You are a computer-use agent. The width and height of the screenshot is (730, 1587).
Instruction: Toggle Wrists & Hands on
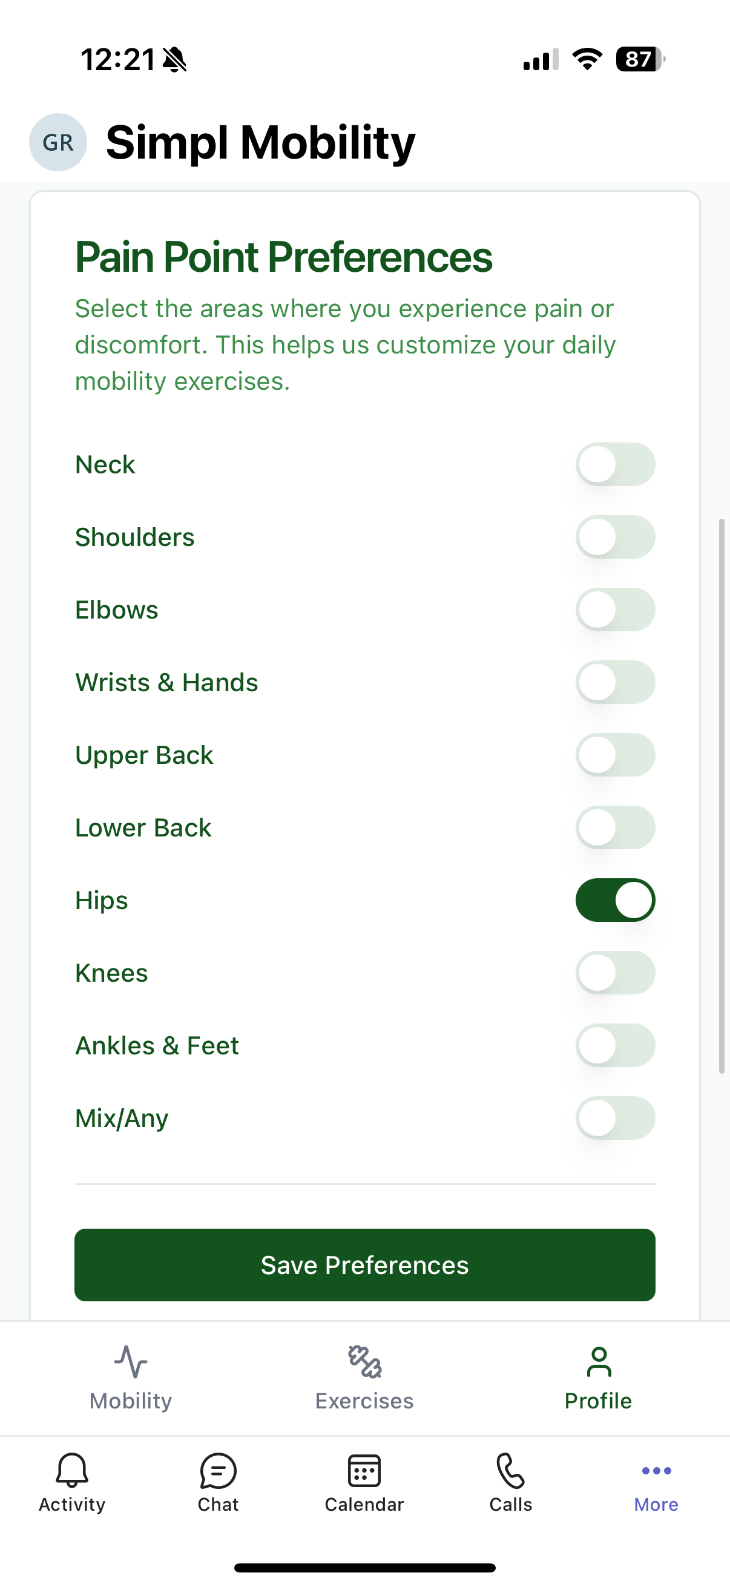(x=615, y=683)
